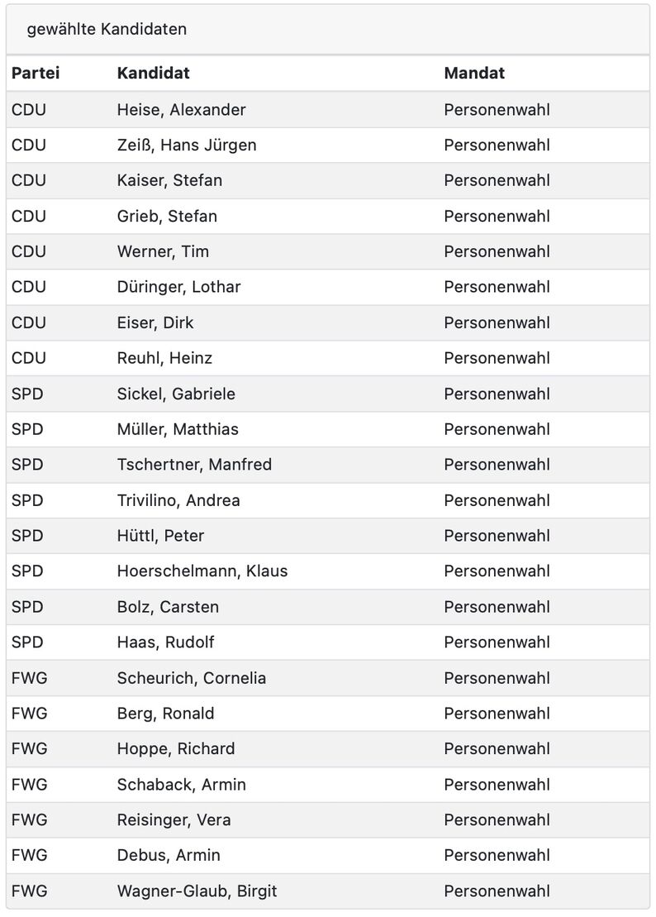Click the 'gewählte Kandidaten' panel header
Screen dimensions: 656x917
tap(328, 29)
